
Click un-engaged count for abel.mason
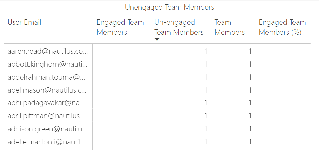(x=206, y=90)
